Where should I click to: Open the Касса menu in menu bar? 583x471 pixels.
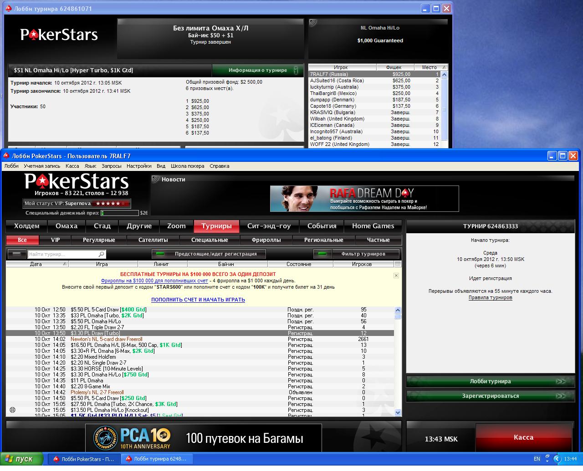tap(72, 166)
